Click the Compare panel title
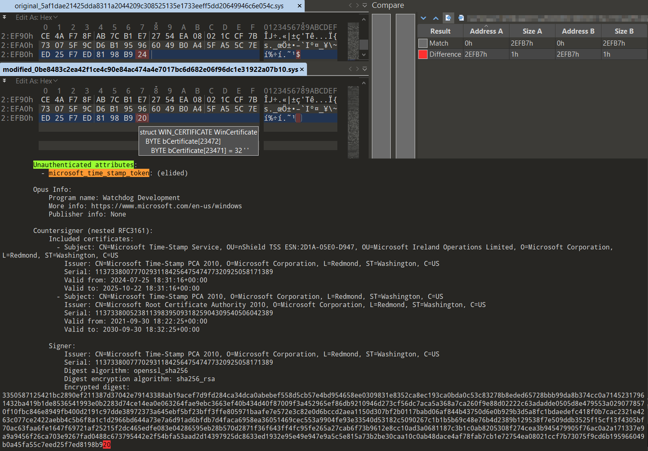The height and width of the screenshot is (451, 648). coord(388,6)
